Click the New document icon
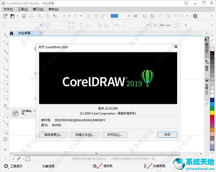Screen dimensions: 216x172 click(x=6, y=16)
